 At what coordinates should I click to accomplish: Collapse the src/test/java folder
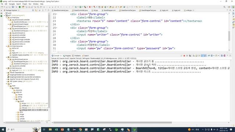(x=7, y=57)
